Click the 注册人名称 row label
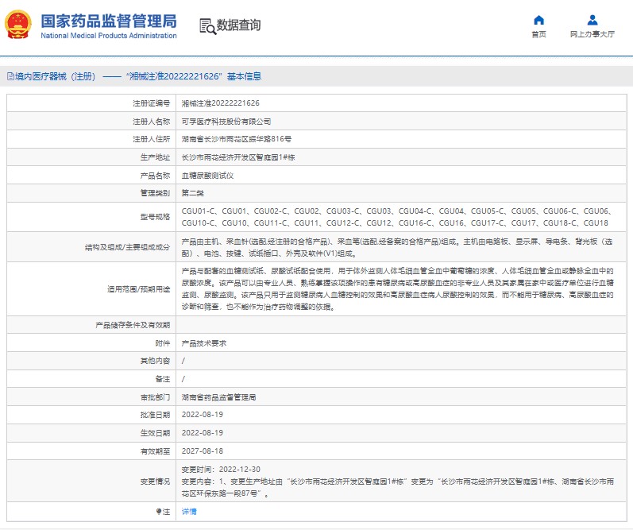Image resolution: width=633 pixels, height=530 pixels. tap(152, 122)
